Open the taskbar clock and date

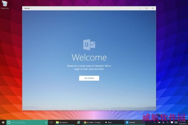[183, 122]
